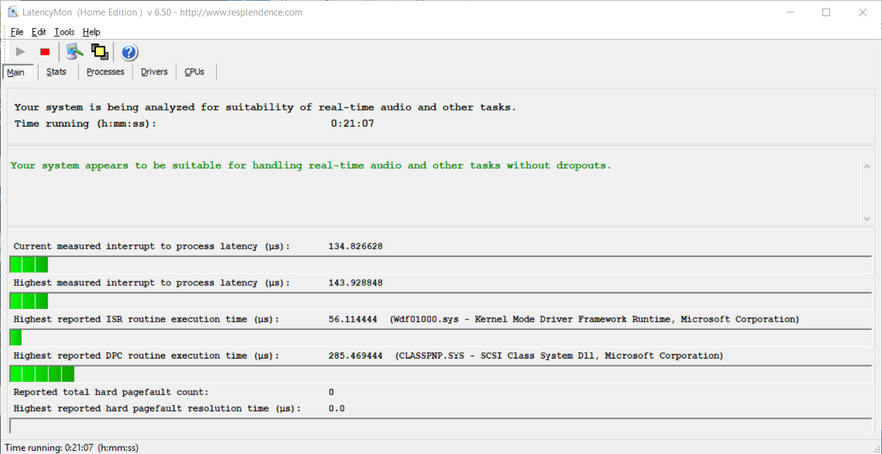Switch to the Main tab
Image resolution: width=882 pixels, height=454 pixels.
tap(18, 72)
